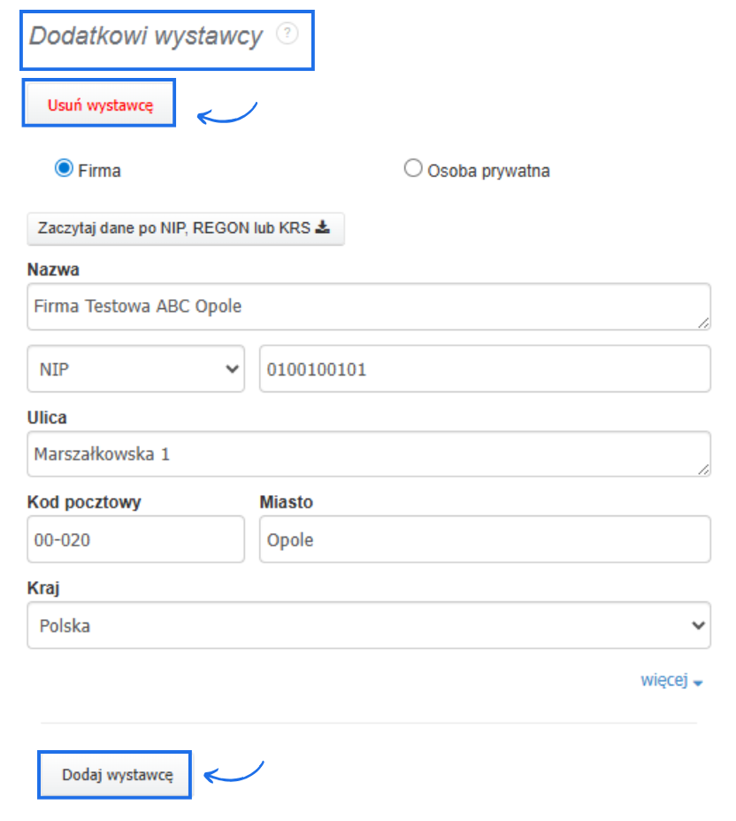Focus the Miasto city field
This screenshot has height=821, width=736.
[x=484, y=539]
